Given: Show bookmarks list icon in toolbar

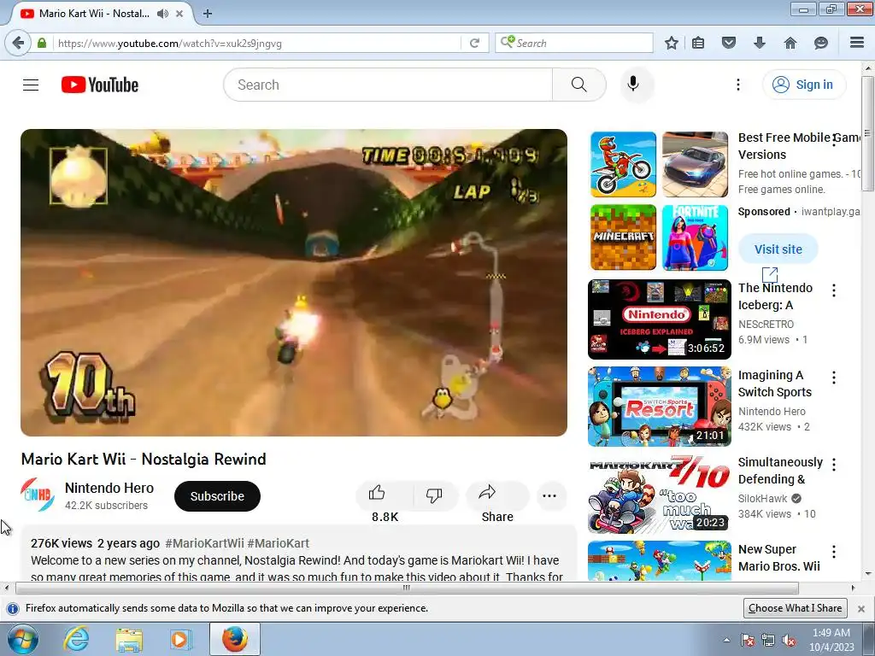Looking at the screenshot, I should click(x=698, y=43).
